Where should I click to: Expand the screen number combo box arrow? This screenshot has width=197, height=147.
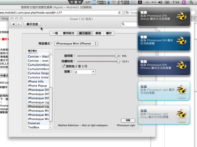pyautogui.click(x=93, y=72)
